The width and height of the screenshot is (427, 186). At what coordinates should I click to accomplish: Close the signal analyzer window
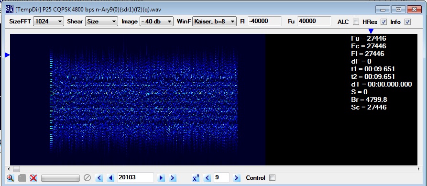pyautogui.click(x=415, y=10)
